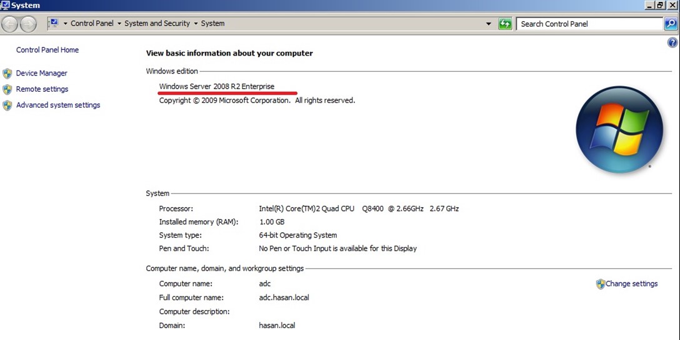Click domain value hasan.local

(277, 325)
